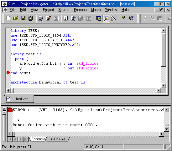Click the pencil edit source icon

click(x=48, y=18)
